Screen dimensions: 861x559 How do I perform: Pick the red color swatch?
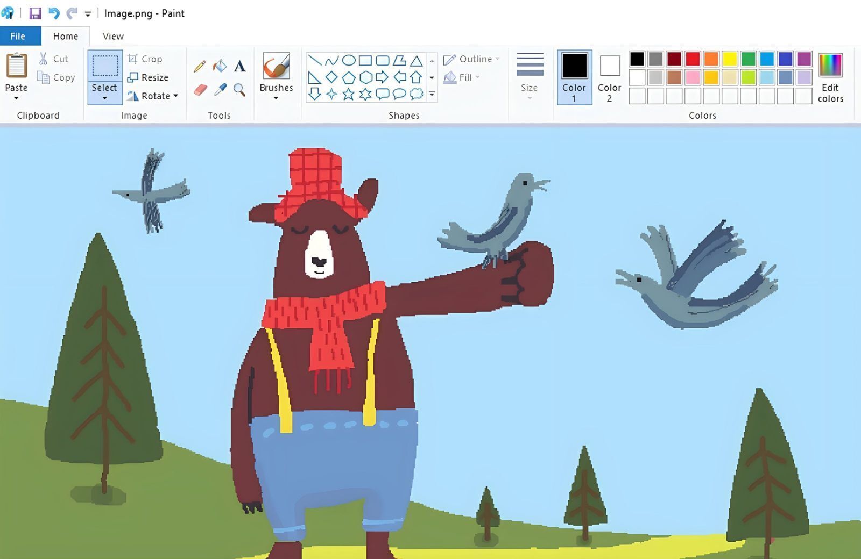(693, 59)
